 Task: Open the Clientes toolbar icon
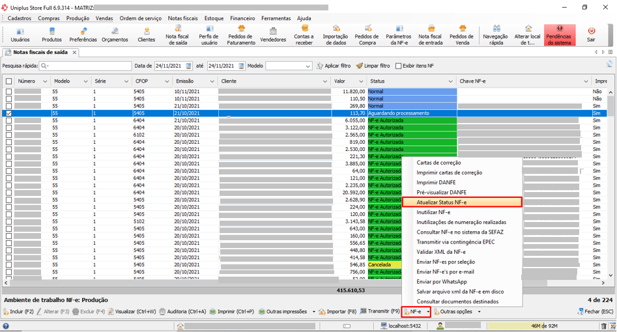pos(147,35)
